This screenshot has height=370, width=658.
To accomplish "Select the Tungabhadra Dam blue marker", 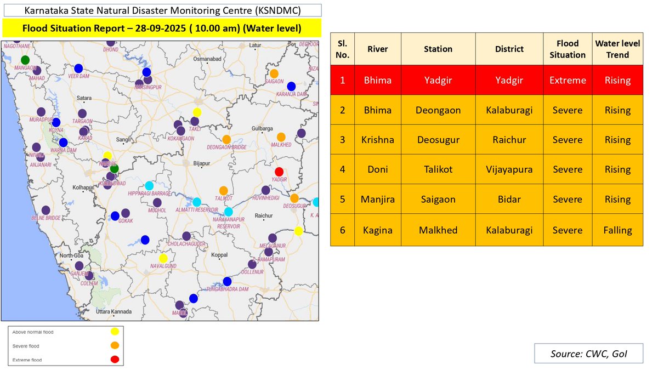I will [x=227, y=281].
